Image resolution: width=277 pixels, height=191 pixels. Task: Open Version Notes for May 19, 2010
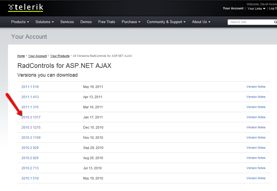[x=256, y=178]
